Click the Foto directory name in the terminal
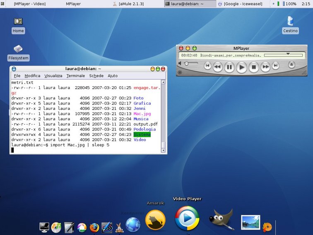Image resolution: width=313 pixels, height=235 pixels. [x=139, y=98]
